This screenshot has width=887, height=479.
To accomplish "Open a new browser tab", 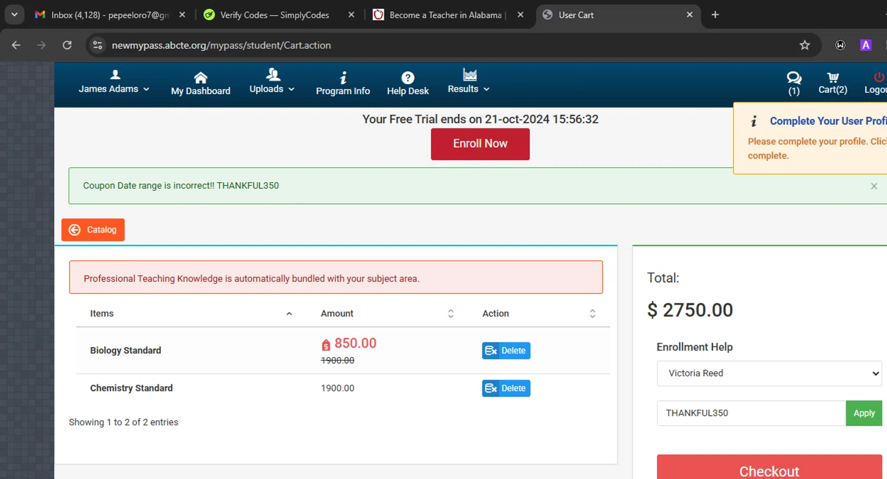I will (x=715, y=15).
